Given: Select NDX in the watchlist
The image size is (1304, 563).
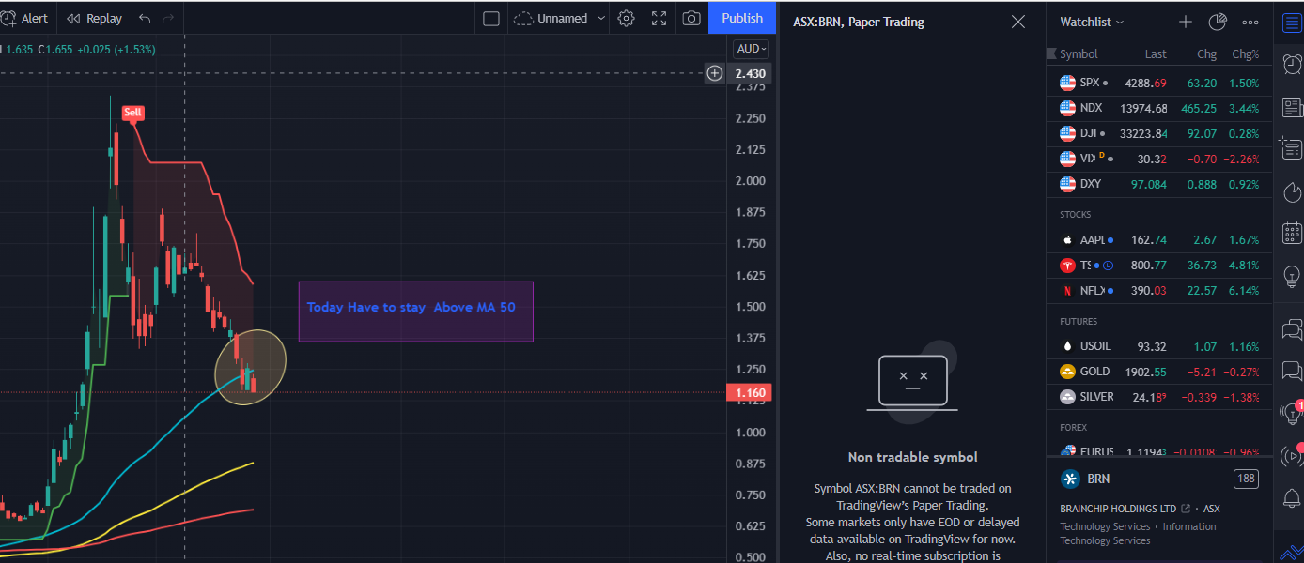Looking at the screenshot, I should pyautogui.click(x=1159, y=108).
